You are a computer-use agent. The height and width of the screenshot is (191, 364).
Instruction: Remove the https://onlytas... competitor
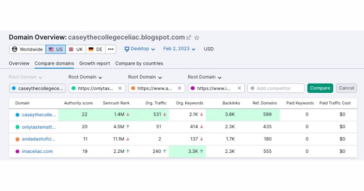tap(120, 88)
